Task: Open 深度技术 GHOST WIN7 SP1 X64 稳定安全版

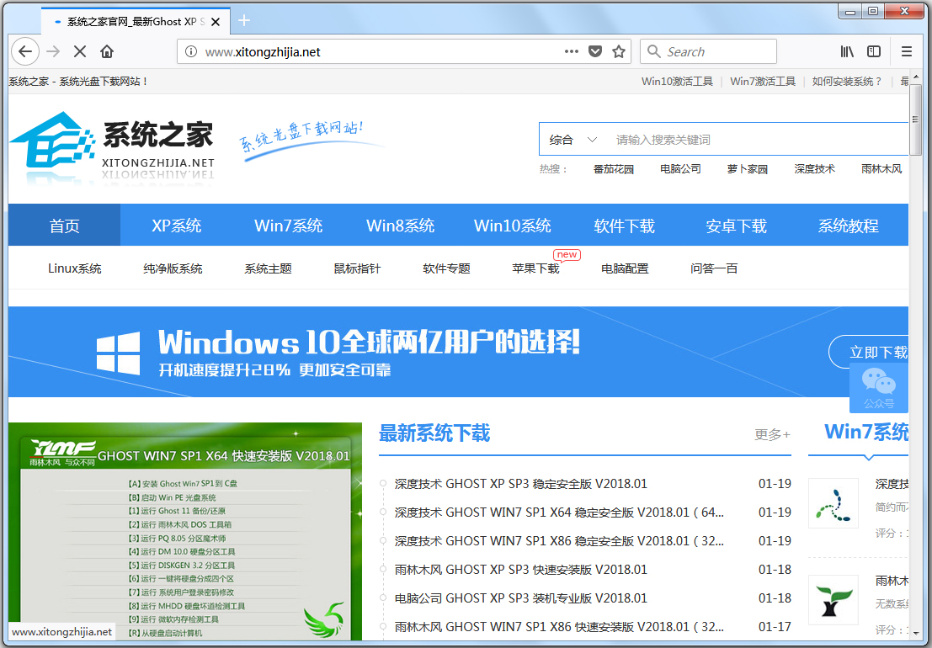Action: pos(559,512)
